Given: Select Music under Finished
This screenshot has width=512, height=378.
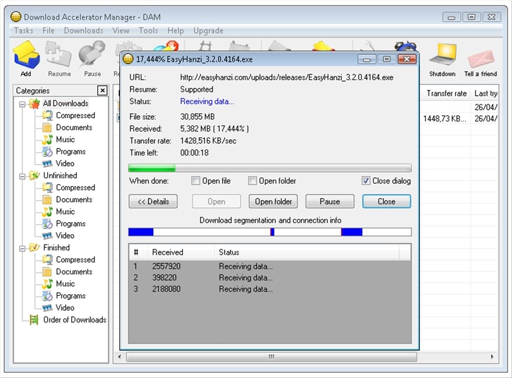Looking at the screenshot, I should [x=65, y=284].
